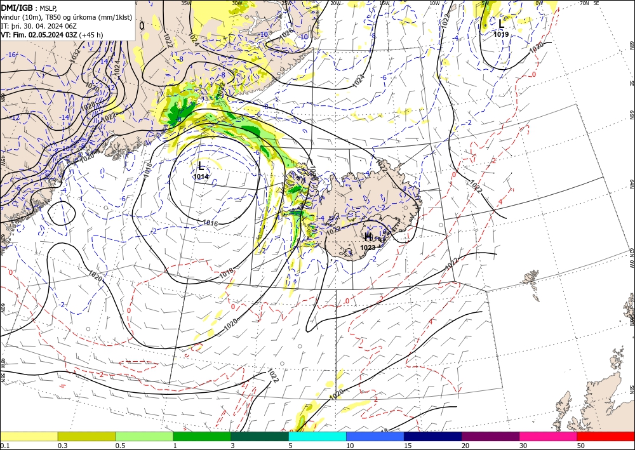Click the '1014' pressure value
Image resolution: width=635 pixels, height=450 pixels.
pyautogui.click(x=201, y=176)
